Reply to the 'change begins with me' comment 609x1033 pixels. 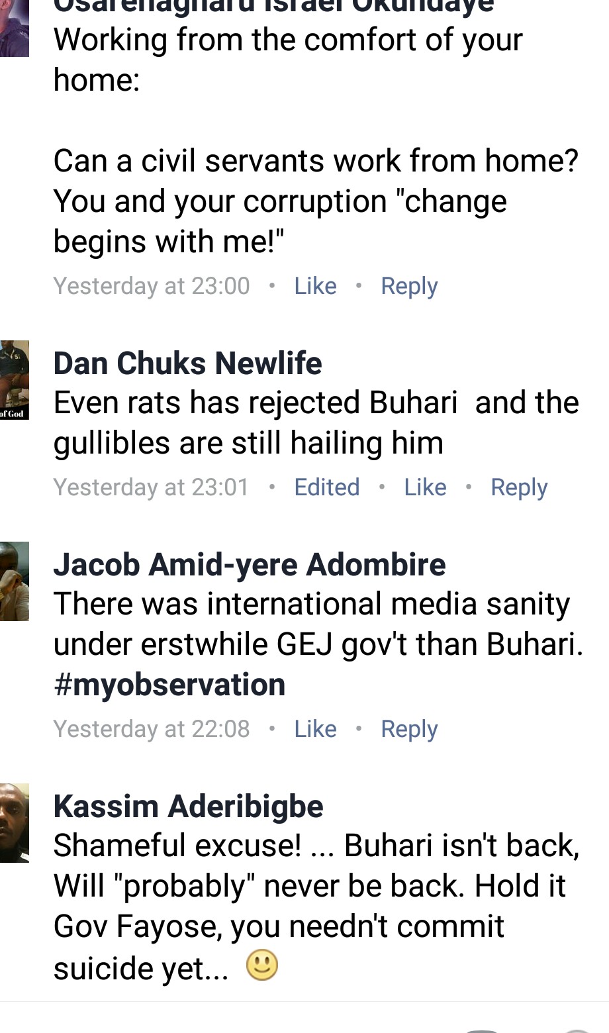[409, 286]
